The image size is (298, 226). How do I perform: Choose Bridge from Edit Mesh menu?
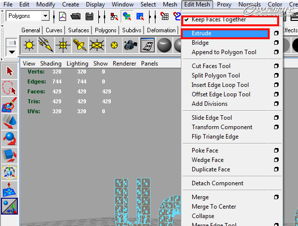[200, 43]
